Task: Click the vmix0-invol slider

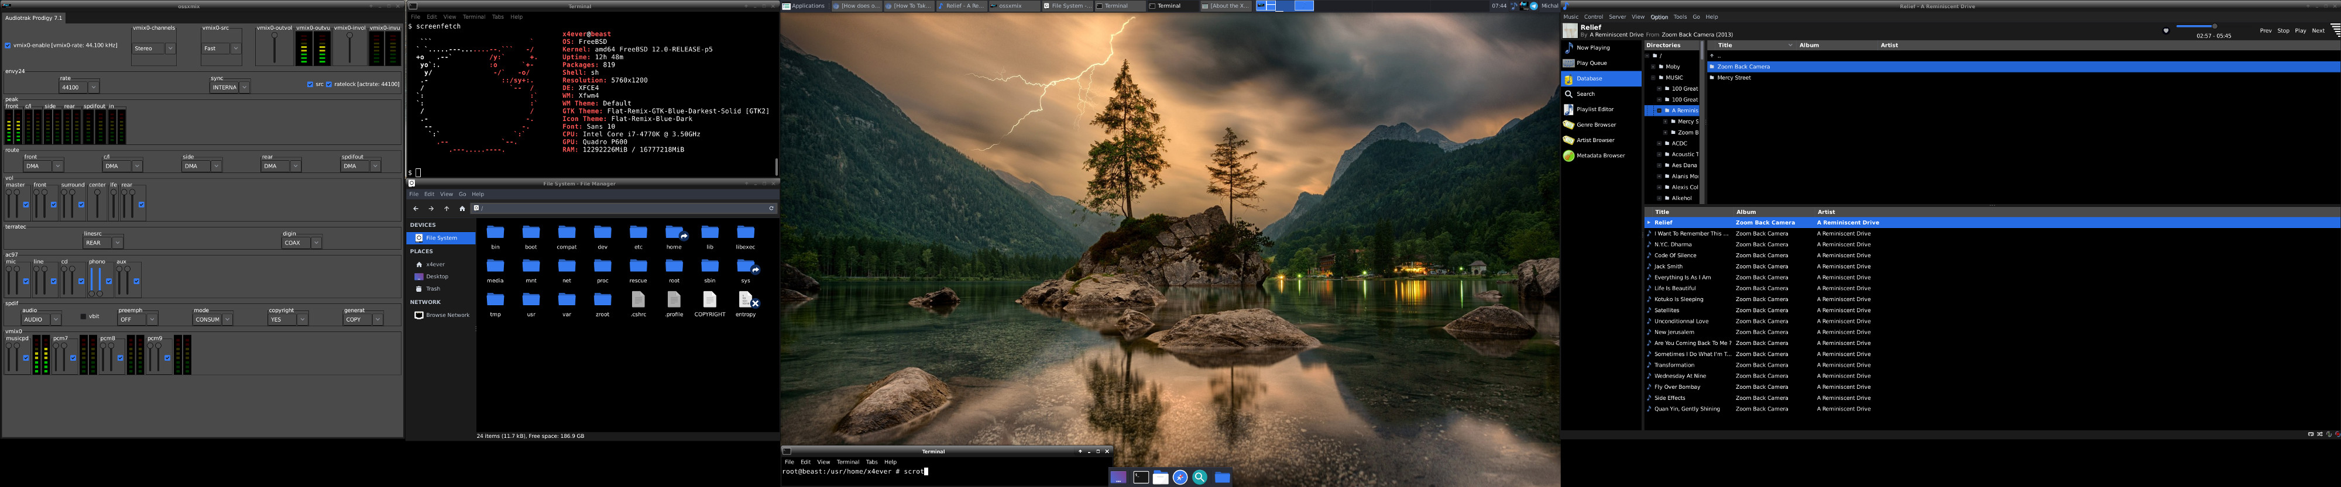Action: click(349, 47)
